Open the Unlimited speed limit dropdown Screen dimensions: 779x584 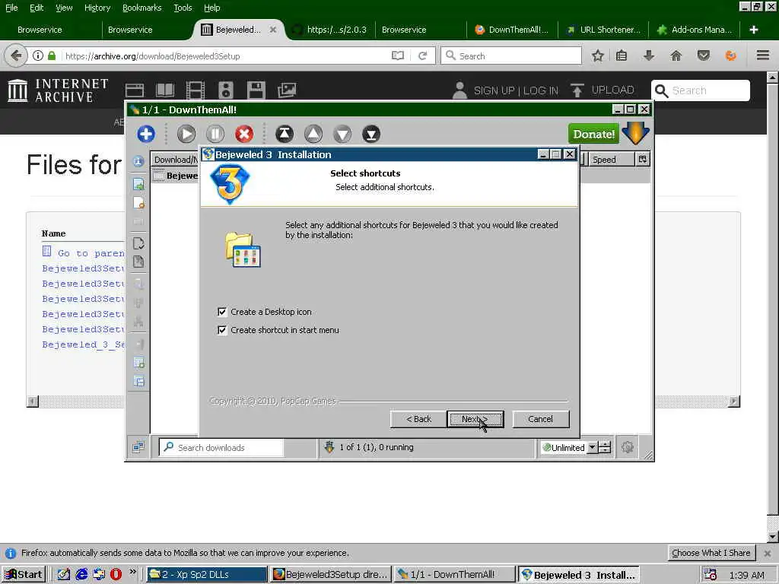592,447
